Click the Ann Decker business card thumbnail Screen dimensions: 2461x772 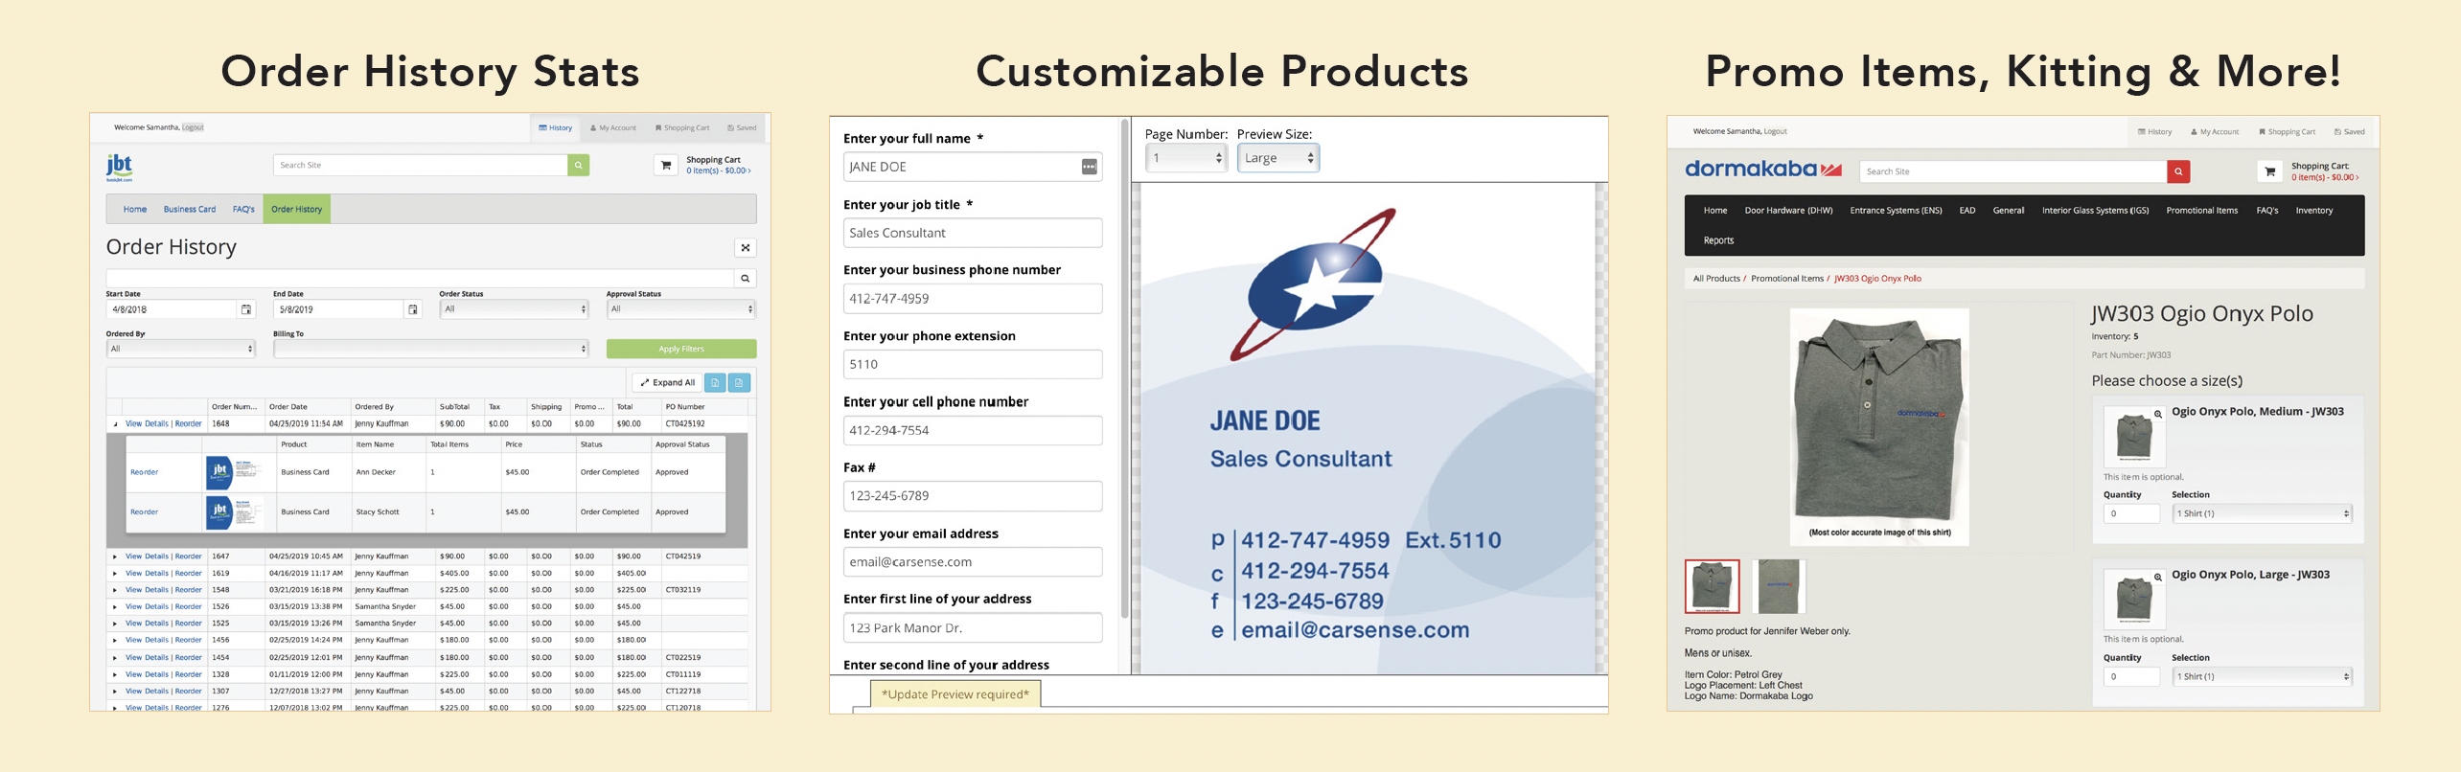point(235,472)
